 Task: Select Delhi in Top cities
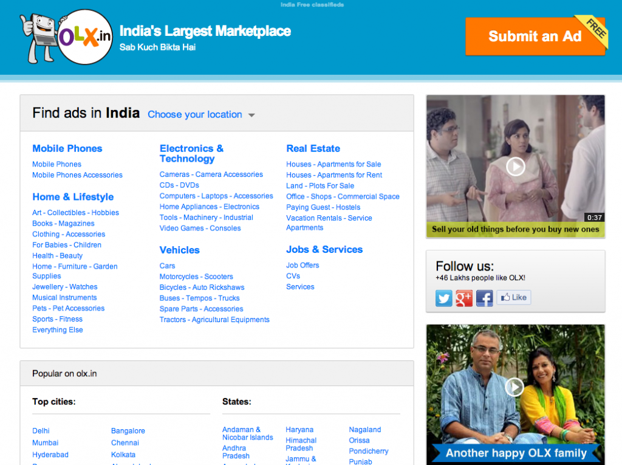[x=41, y=431]
